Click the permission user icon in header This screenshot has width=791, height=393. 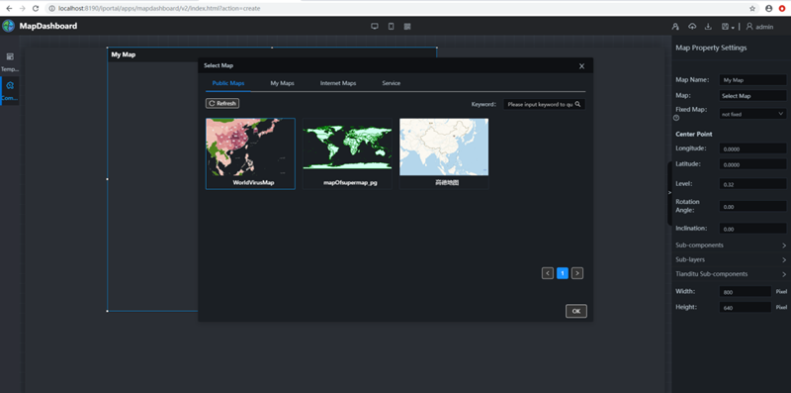coord(675,27)
